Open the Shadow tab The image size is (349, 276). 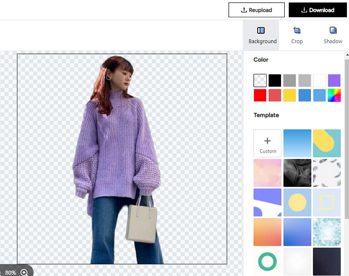[333, 35]
